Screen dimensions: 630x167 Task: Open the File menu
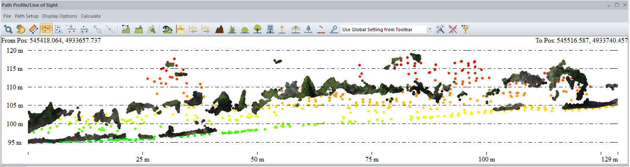pos(7,16)
